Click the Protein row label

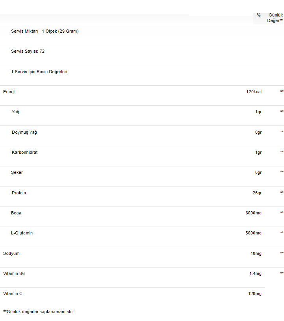tap(19, 193)
